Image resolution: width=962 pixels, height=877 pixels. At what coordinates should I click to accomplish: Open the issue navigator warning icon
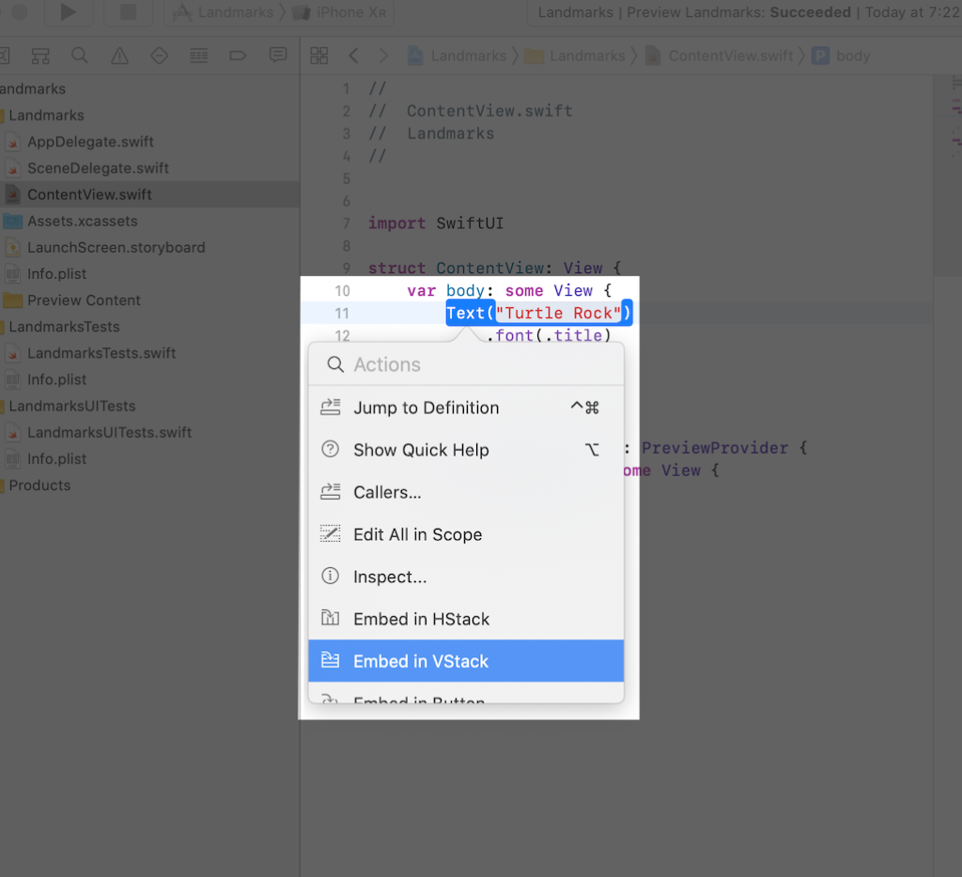pos(119,55)
